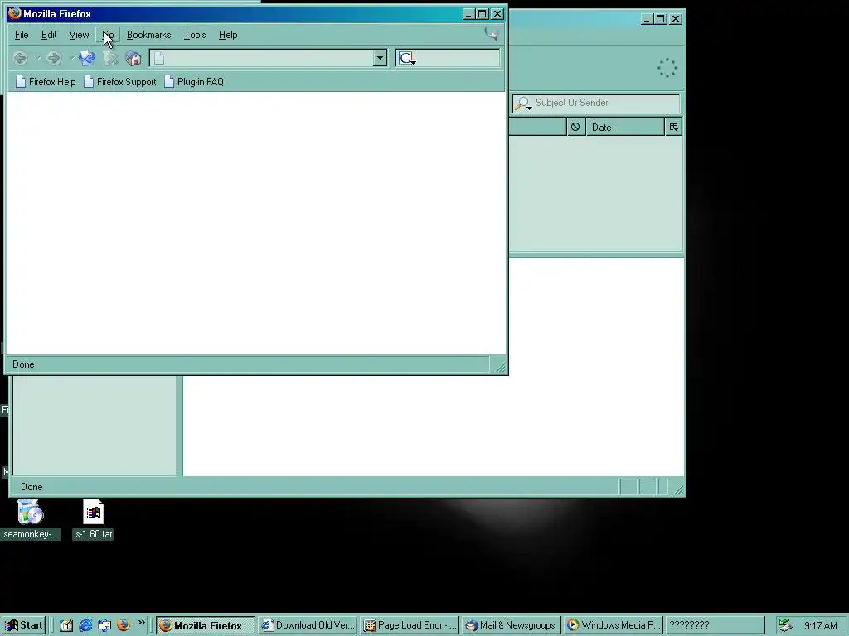Click the system tray network icon
Screen dimensions: 849x636
tap(785, 625)
